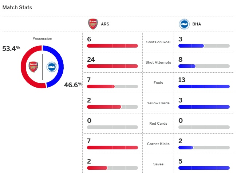Viewport: 237px width, 173px height.
Task: Select the Red Cards stat label
Action: 158,124
